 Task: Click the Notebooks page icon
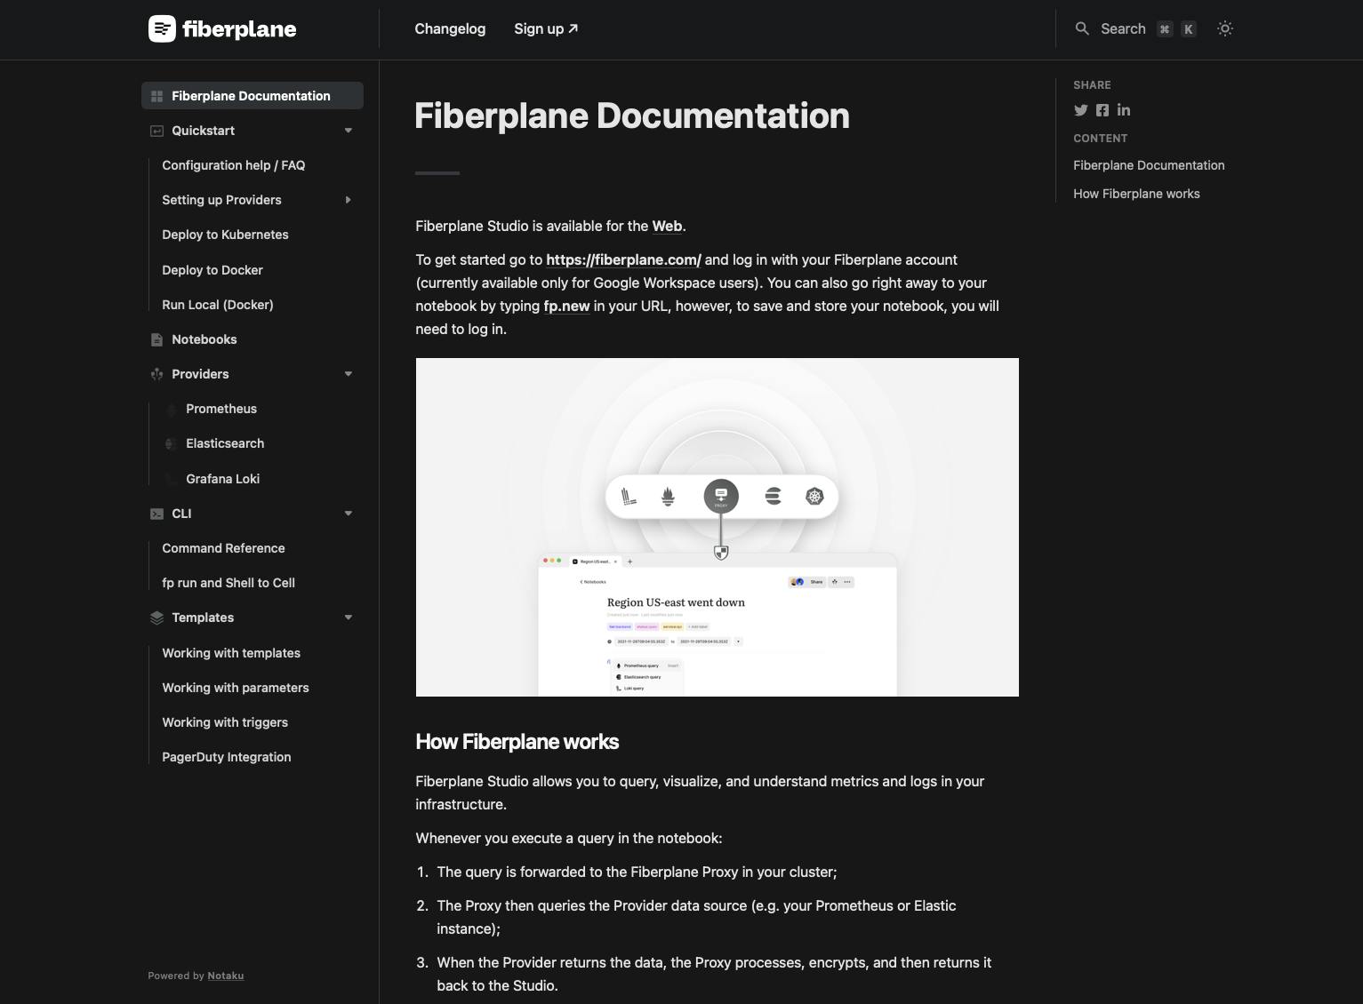coord(156,339)
